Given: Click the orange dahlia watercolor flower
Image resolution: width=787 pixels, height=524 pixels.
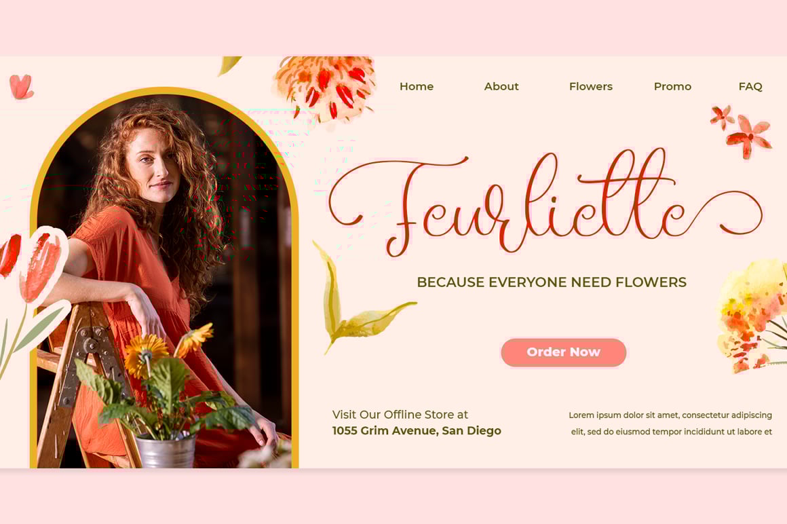Looking at the screenshot, I should [325, 88].
